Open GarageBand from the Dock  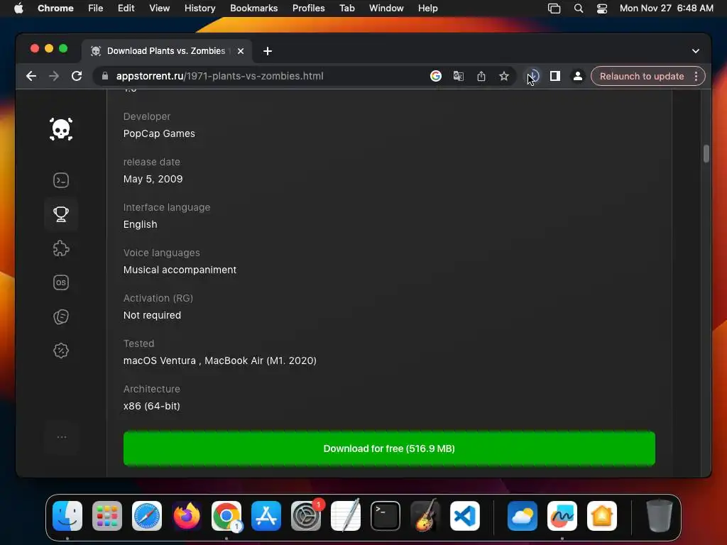point(425,516)
